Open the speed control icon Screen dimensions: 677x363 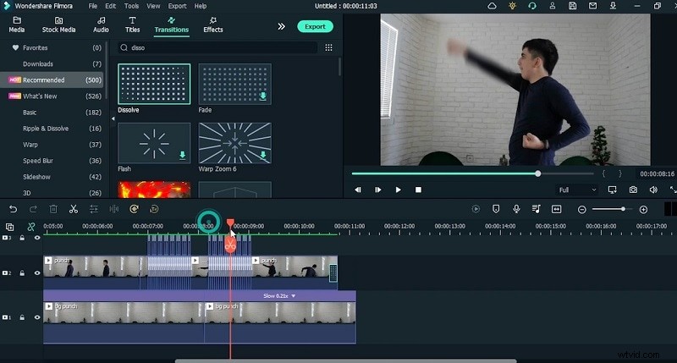coord(135,209)
